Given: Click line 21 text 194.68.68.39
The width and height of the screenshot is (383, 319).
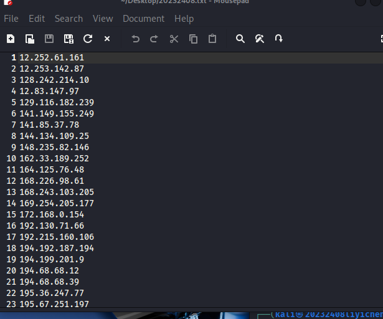Looking at the screenshot, I should click(49, 282).
